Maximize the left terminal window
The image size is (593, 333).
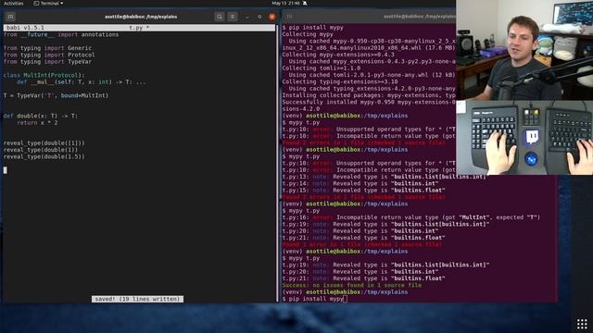[259, 17]
